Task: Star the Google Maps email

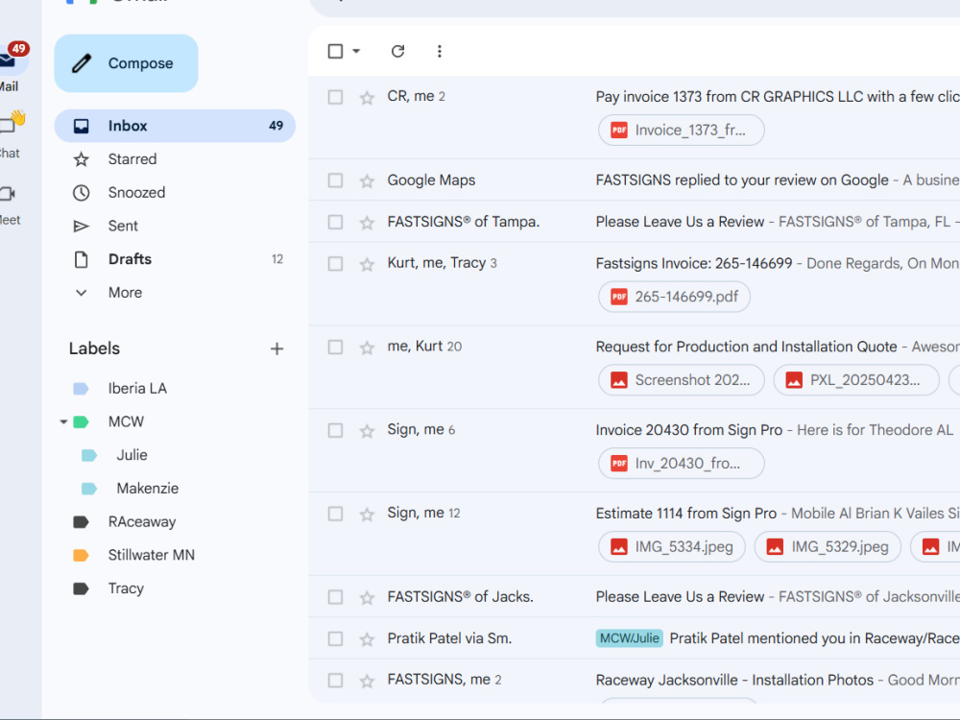Action: click(367, 180)
